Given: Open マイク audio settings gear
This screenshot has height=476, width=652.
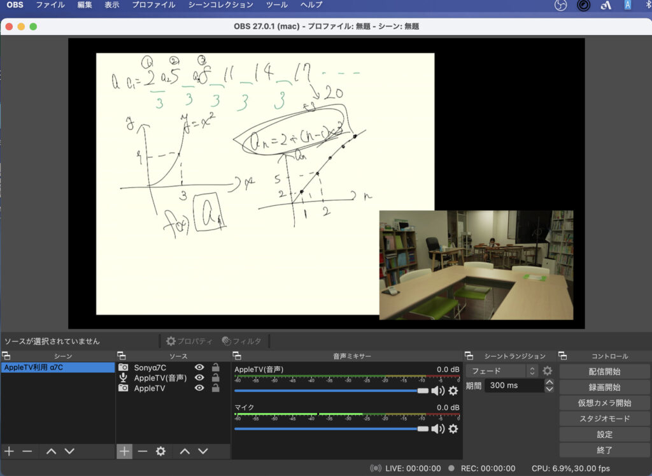Looking at the screenshot, I should click(453, 429).
